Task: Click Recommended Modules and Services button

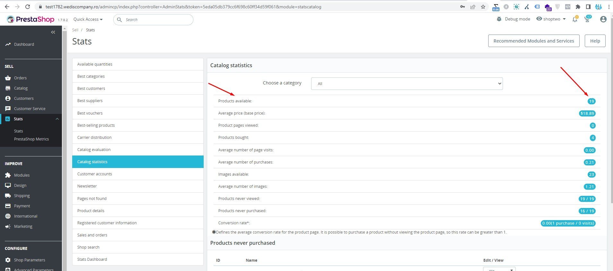Action: 534,41
